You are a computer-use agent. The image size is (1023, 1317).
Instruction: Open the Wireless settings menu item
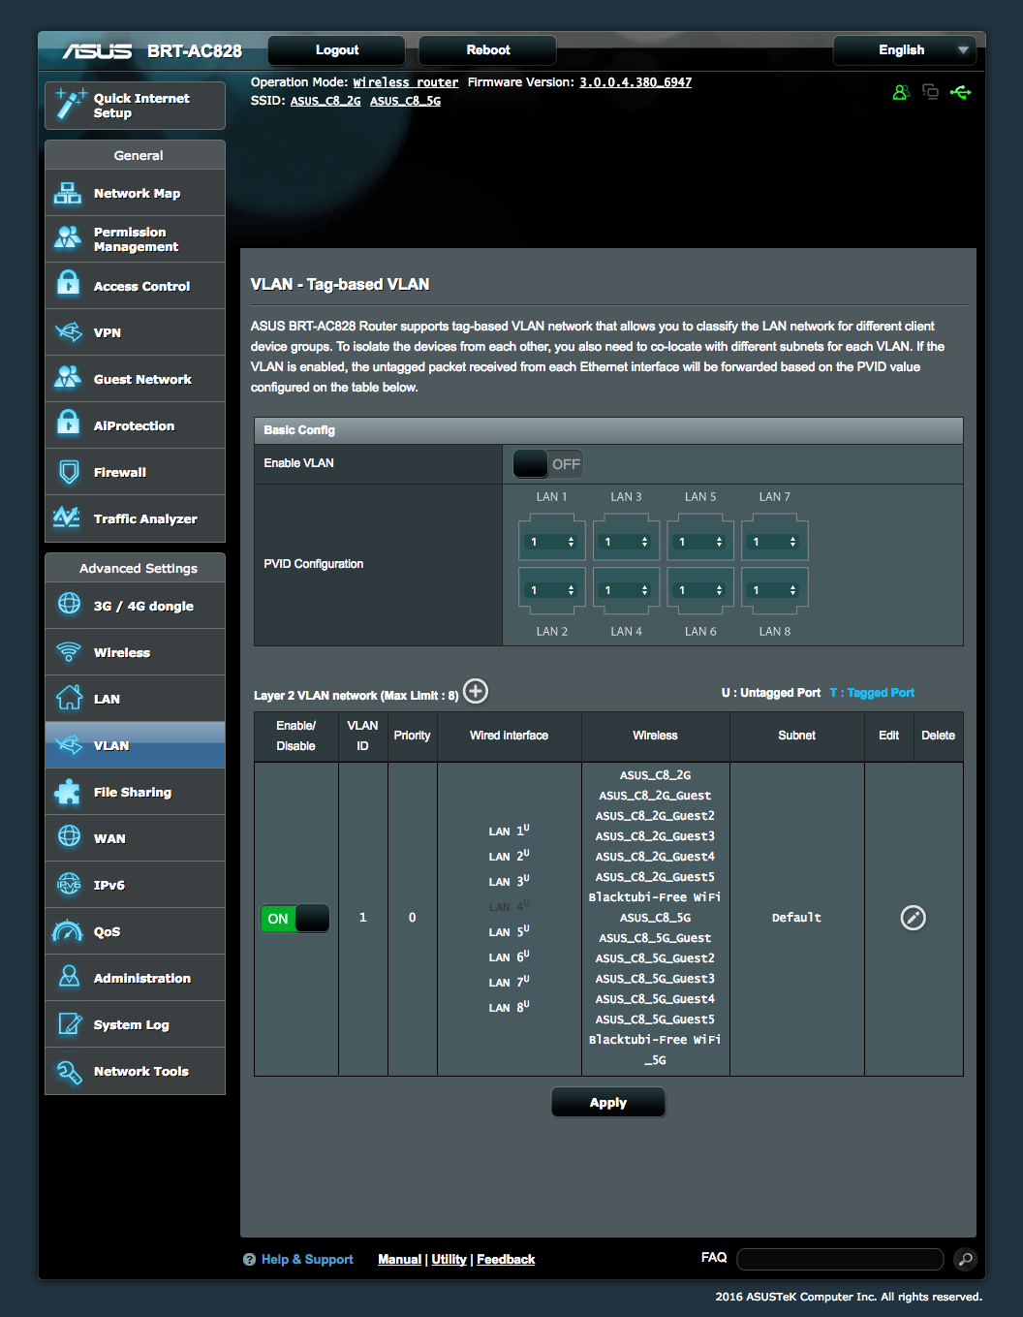122,652
